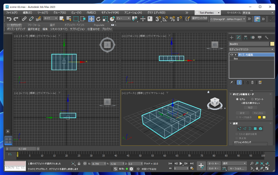Viewport: 278px width, 175px height.
Task: Click the Remove Modifier trash icon
Action: click(253, 82)
